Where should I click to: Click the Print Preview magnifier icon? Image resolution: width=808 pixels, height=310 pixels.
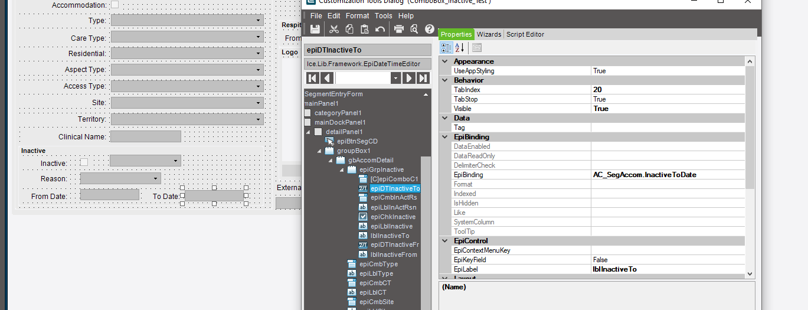point(414,29)
